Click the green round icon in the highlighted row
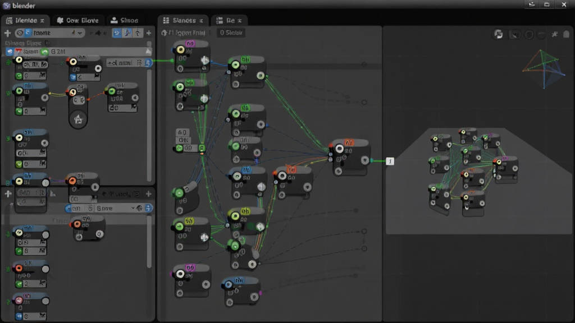Viewport: 575px width, 323px height. [45, 52]
